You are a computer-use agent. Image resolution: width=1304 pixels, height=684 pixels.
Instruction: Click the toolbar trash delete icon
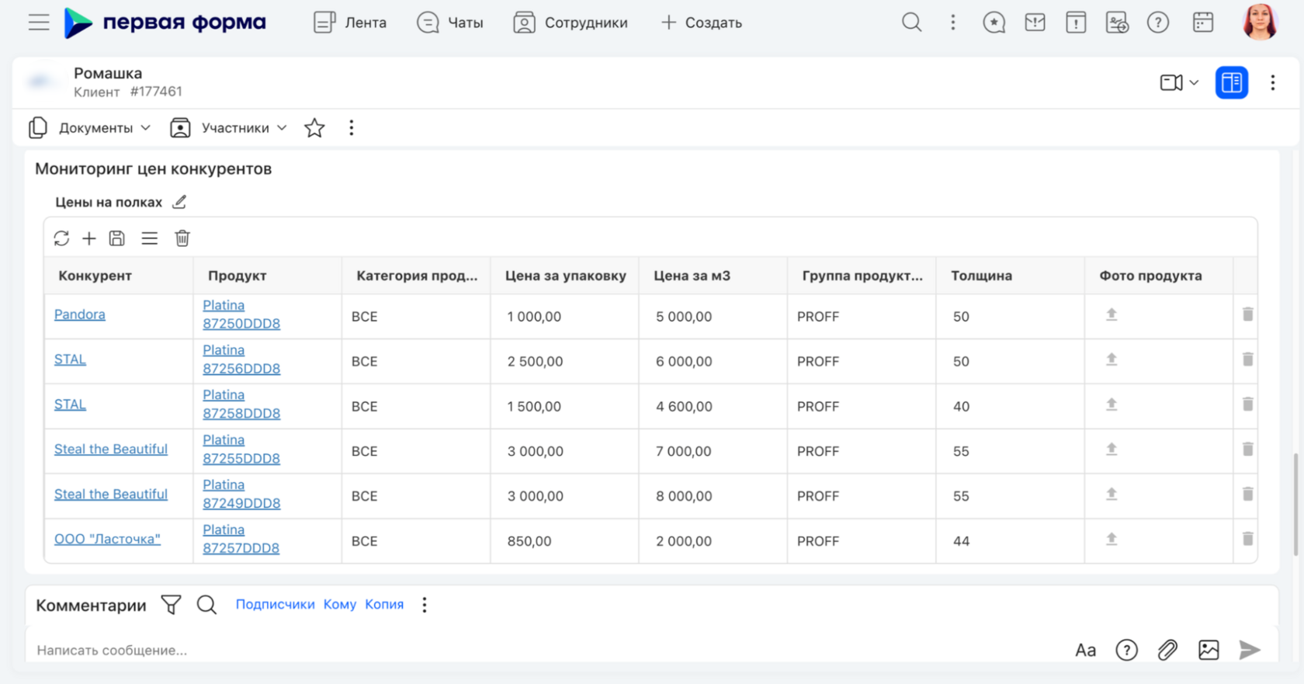182,238
